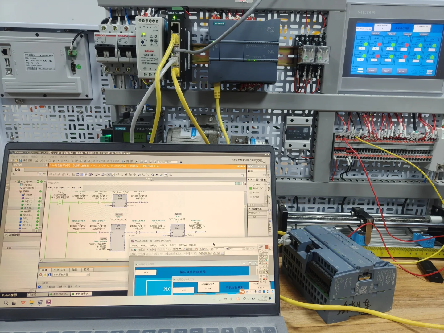Switch to the 编译 tab
The image size is (444, 333).
[x=75, y=270]
